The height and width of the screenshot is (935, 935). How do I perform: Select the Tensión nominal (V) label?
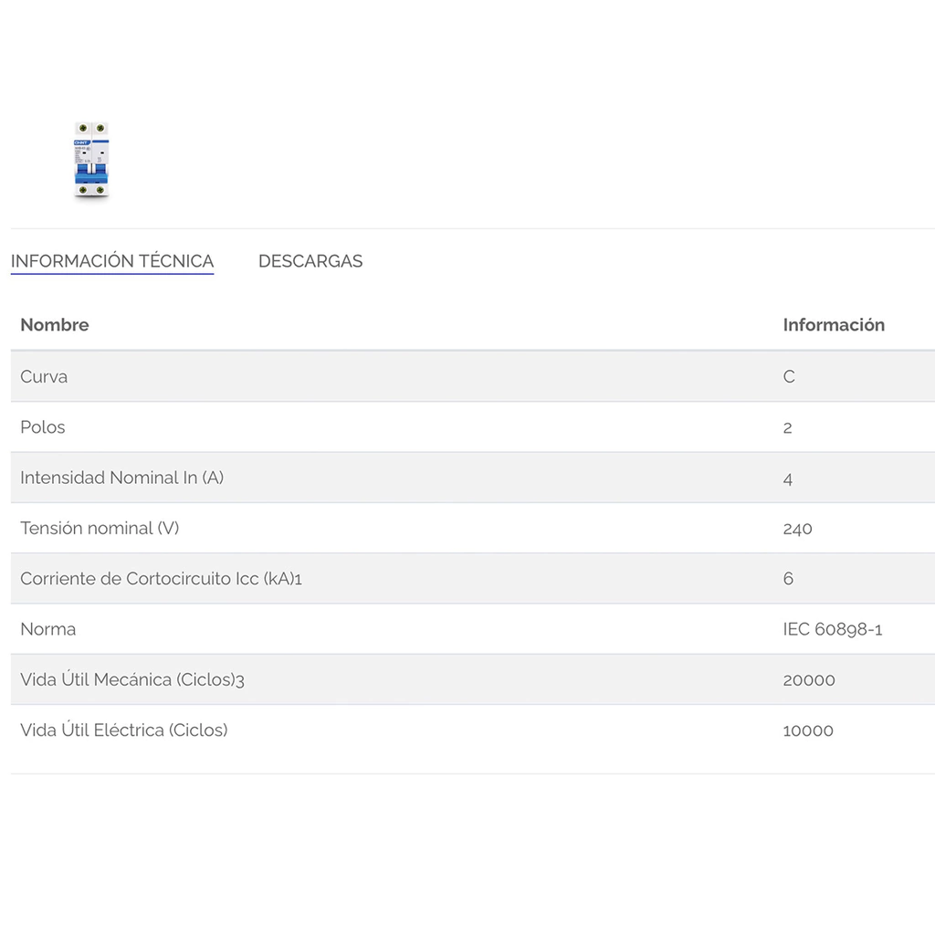coord(100,528)
